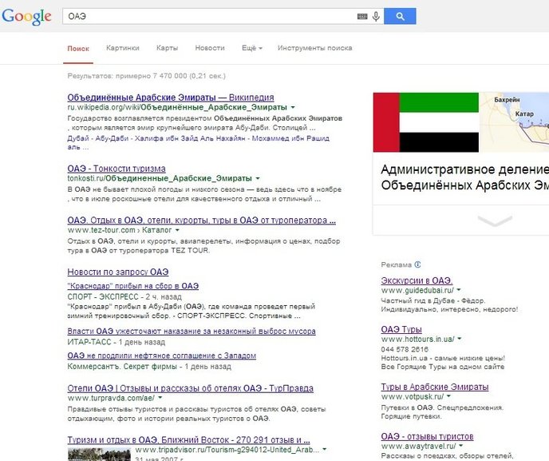Click the UAE flag image
Screen dimensions: 549x461
426,122
